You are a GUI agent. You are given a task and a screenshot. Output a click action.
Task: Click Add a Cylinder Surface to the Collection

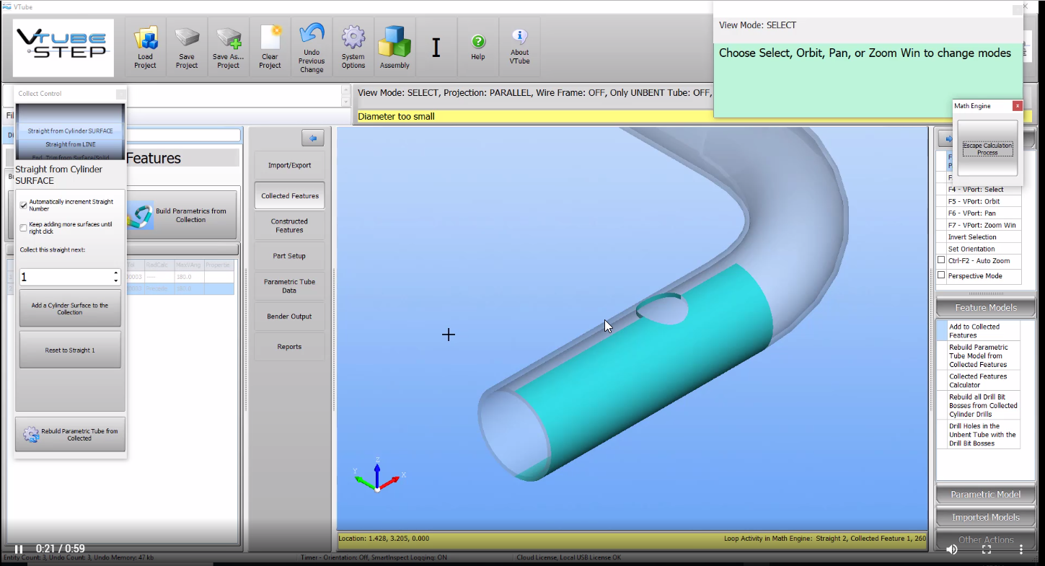coord(70,309)
